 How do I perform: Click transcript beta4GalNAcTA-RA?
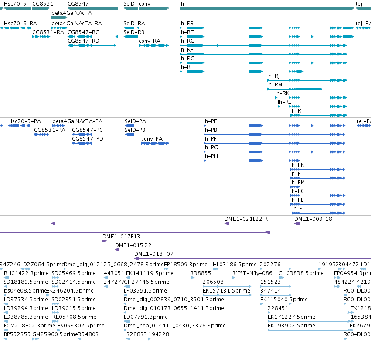(x=59, y=28)
